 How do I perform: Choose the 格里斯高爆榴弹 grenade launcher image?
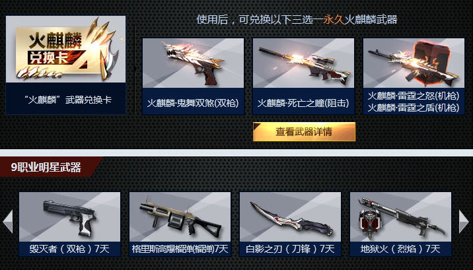[x=180, y=217]
